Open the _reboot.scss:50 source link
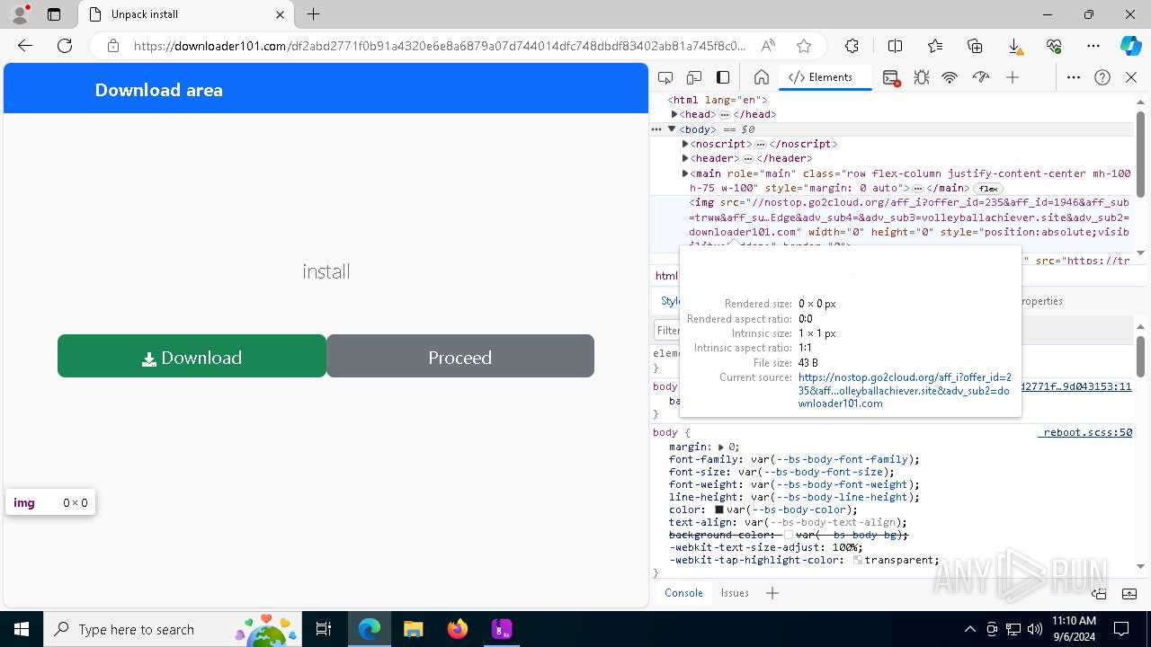Viewport: 1151px width, 647px height. click(x=1084, y=432)
